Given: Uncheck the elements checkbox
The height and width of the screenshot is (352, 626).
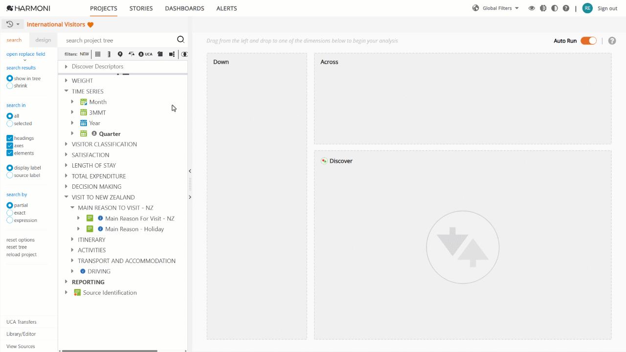Looking at the screenshot, I should 10,153.
